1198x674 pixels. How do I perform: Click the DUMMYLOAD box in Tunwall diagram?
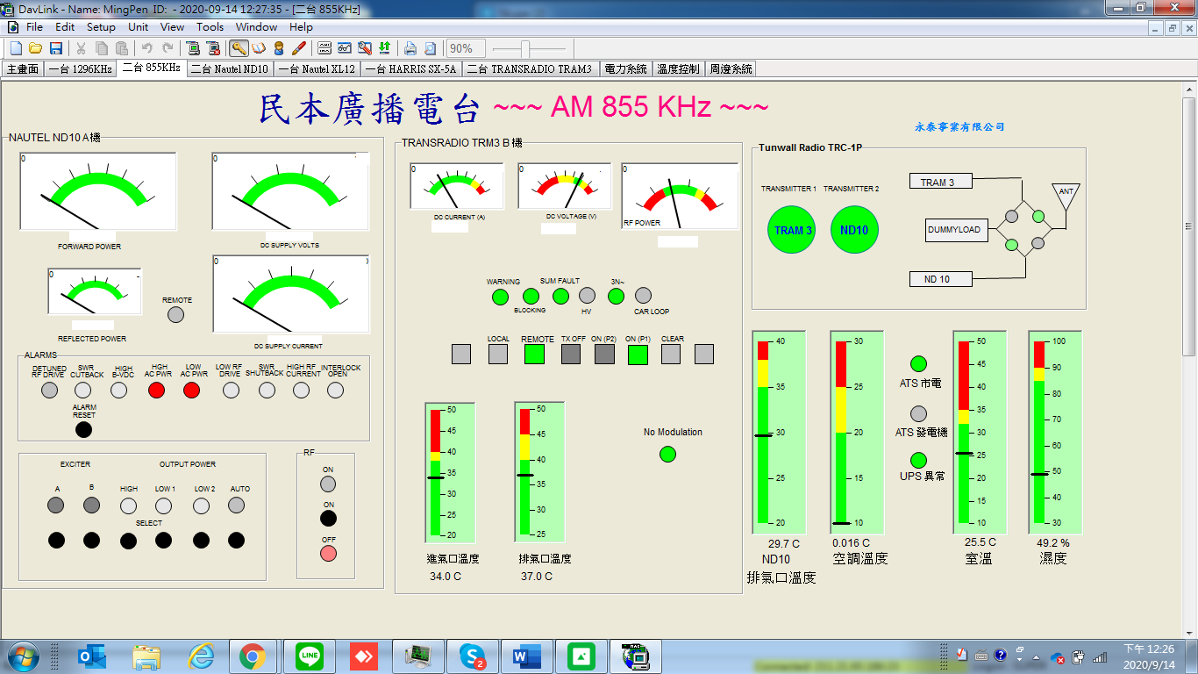click(957, 230)
